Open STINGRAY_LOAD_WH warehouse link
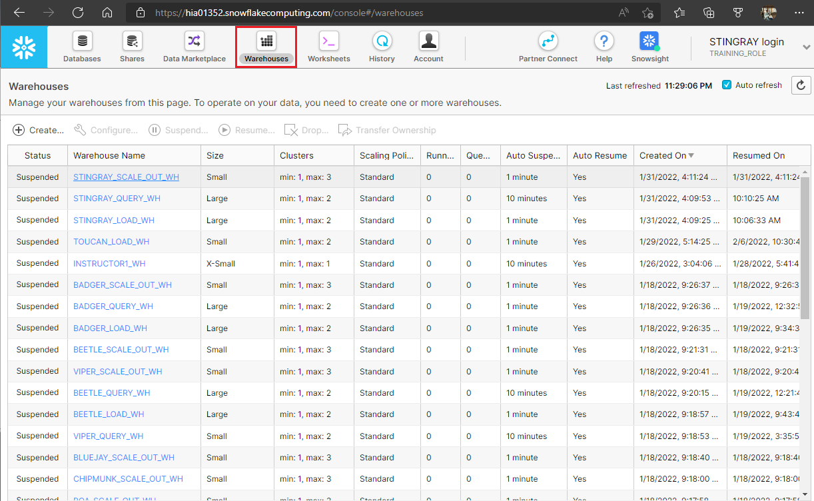 (x=114, y=221)
